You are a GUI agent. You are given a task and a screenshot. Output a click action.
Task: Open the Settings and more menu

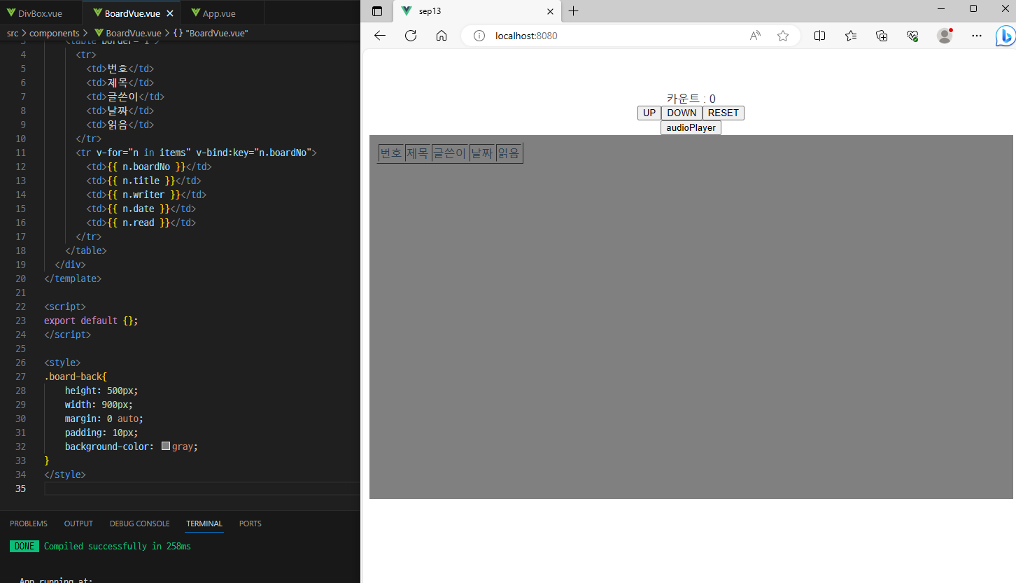click(977, 36)
